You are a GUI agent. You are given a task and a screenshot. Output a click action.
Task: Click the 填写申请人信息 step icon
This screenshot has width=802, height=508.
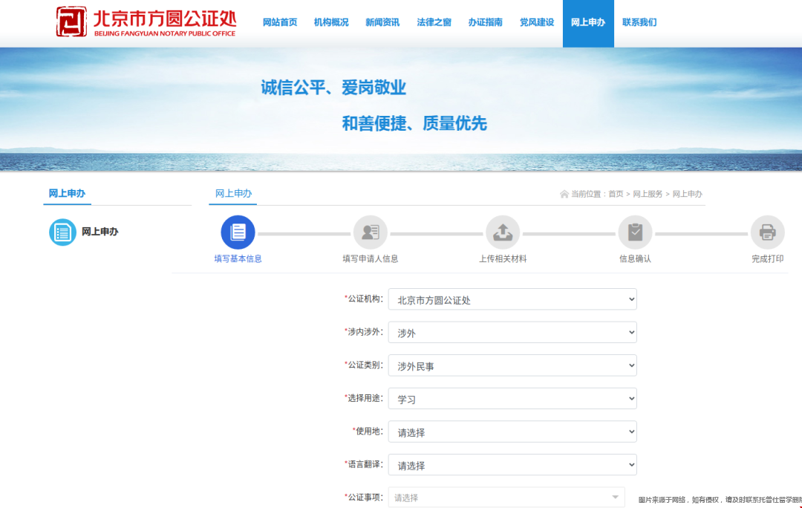pos(370,232)
